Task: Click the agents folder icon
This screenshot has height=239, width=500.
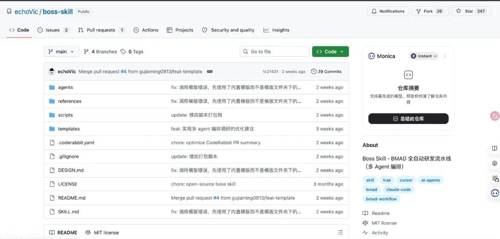Action: (52, 87)
